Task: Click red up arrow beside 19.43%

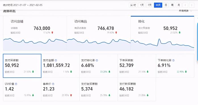Action: point(116,33)
